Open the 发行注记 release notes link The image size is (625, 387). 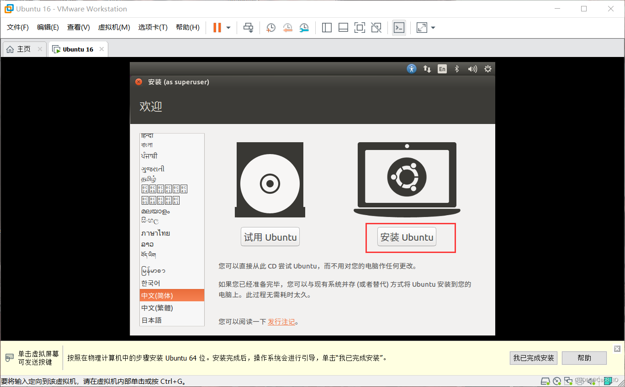coord(281,322)
